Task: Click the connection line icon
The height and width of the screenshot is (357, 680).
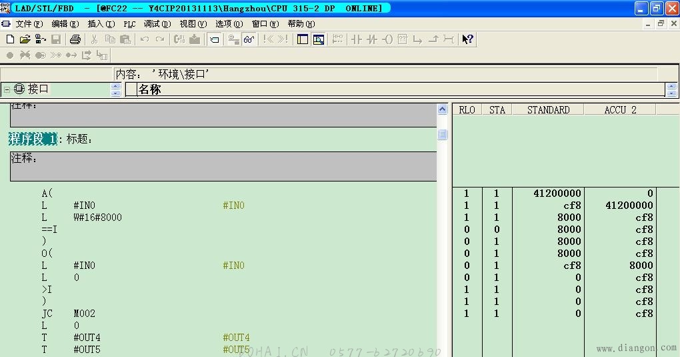Action: click(x=449, y=39)
